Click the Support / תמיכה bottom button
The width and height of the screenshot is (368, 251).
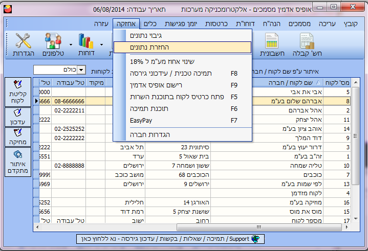(x=170, y=239)
